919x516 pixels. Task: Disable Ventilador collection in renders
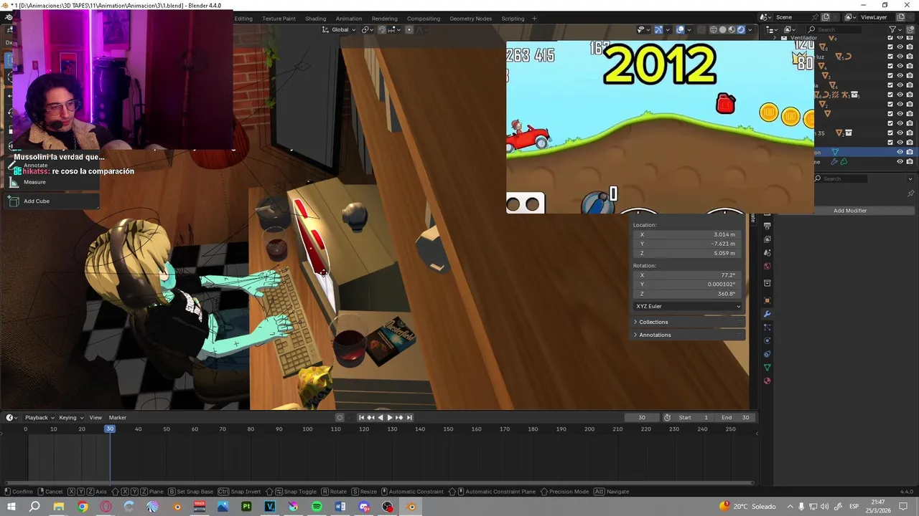910,38
